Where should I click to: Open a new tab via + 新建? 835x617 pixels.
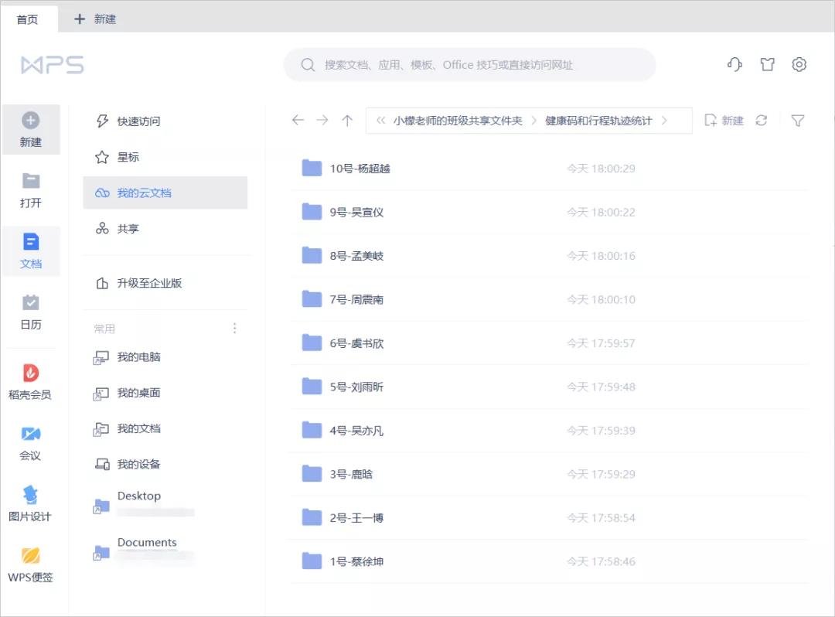coord(93,19)
